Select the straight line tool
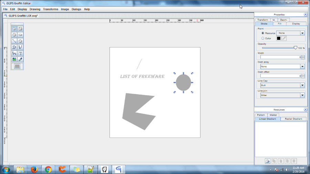This screenshot has width=310, height=174. 14,41
